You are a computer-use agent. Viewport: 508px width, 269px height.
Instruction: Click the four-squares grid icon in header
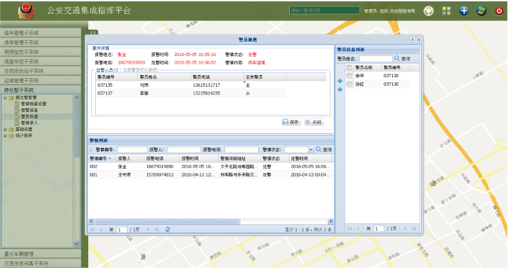pyautogui.click(x=447, y=10)
